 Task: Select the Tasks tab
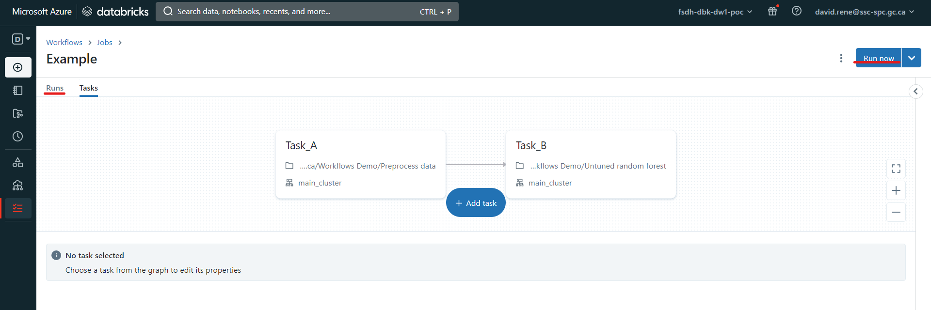coord(89,88)
